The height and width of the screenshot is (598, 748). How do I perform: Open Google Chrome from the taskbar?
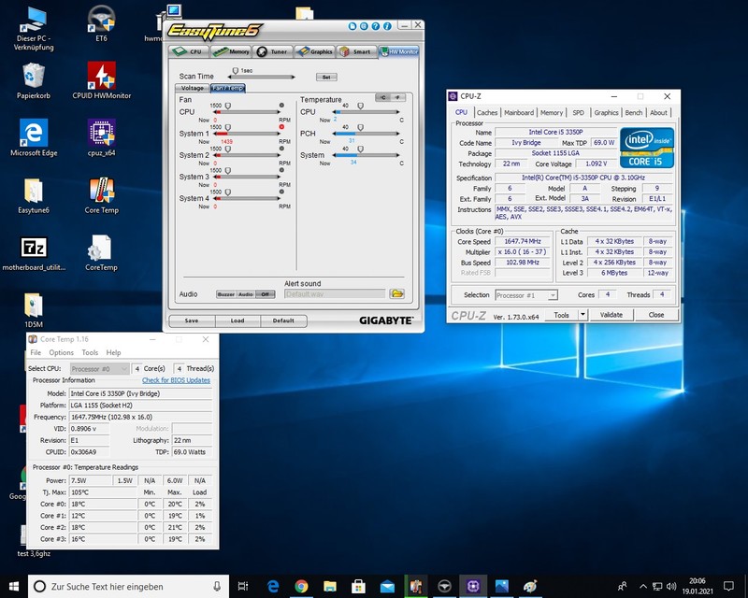point(301,587)
